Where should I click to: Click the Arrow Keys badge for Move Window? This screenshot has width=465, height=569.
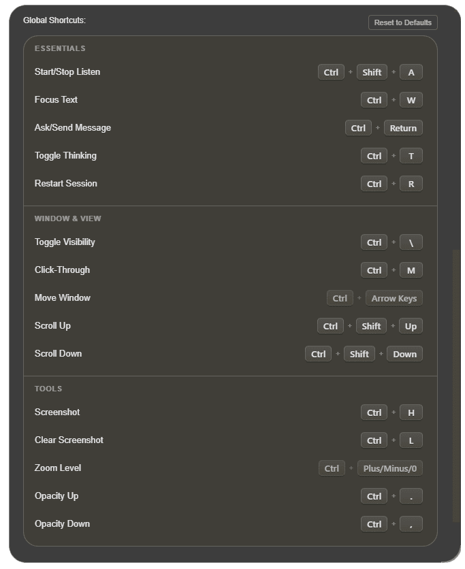click(394, 297)
